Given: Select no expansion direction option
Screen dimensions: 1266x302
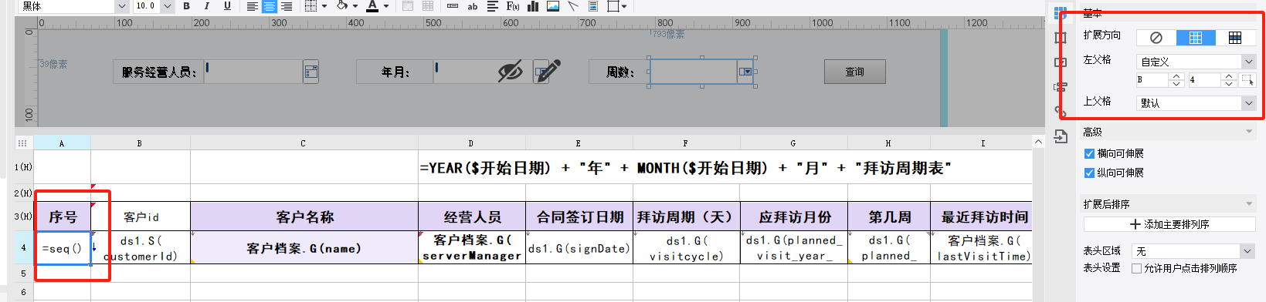Looking at the screenshot, I should (1156, 38).
